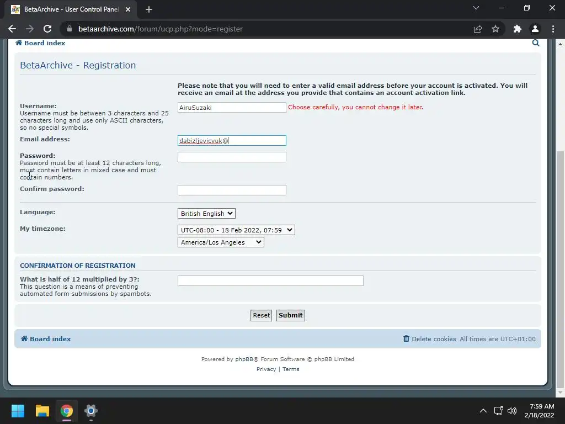Click the browser address bar URL
This screenshot has width=565, height=424.
[x=161, y=29]
